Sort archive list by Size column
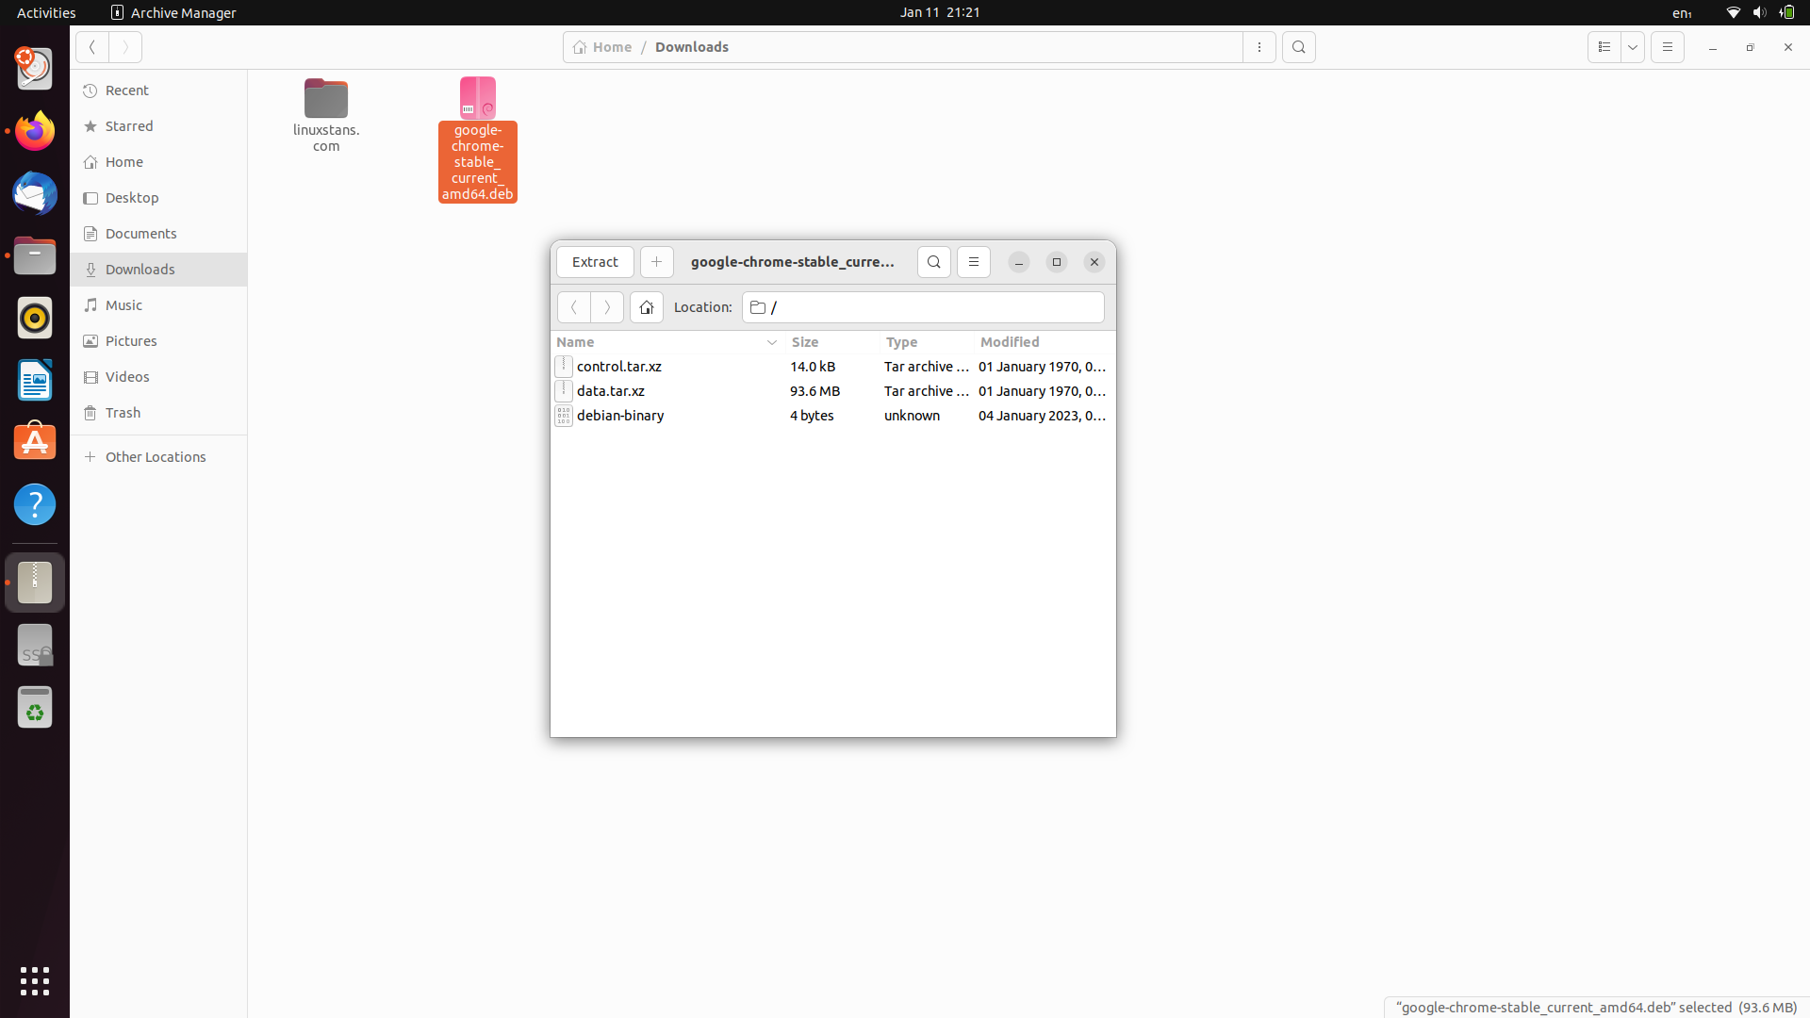Screen dimensions: 1810x1018 pyautogui.click(x=806, y=342)
